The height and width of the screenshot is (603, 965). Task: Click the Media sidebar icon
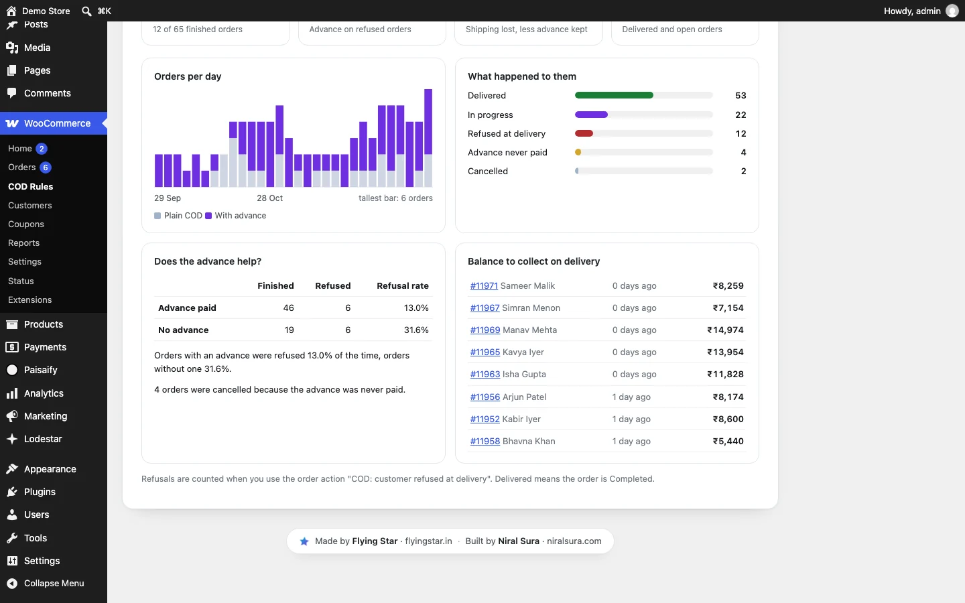tap(12, 48)
